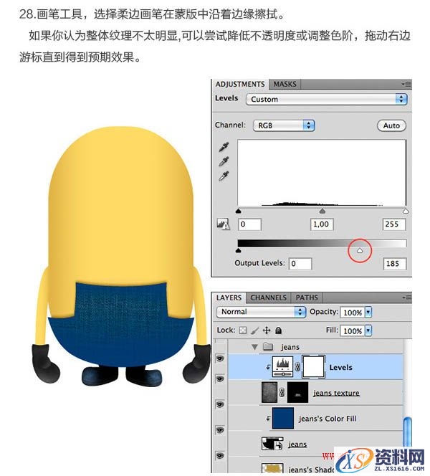
Task: Click the Fill 100% value field
Action: [353, 330]
